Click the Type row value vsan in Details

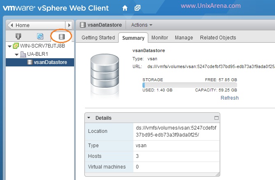coord(141,146)
